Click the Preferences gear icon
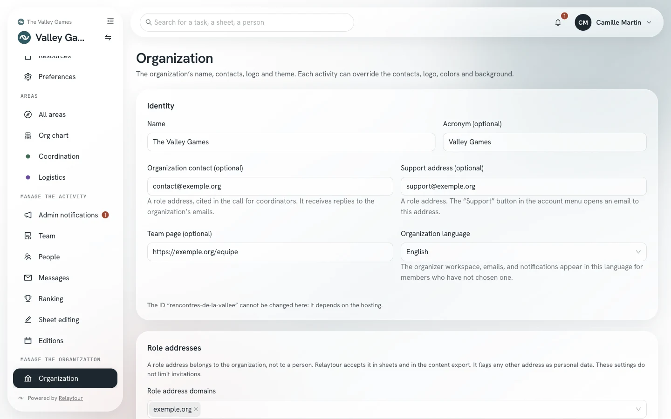 [28, 77]
